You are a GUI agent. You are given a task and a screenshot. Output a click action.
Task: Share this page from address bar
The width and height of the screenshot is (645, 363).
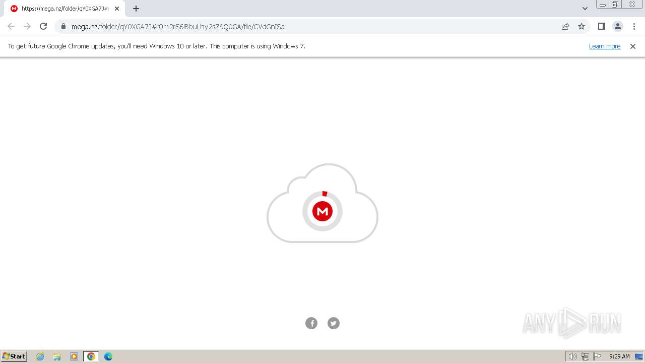click(565, 26)
